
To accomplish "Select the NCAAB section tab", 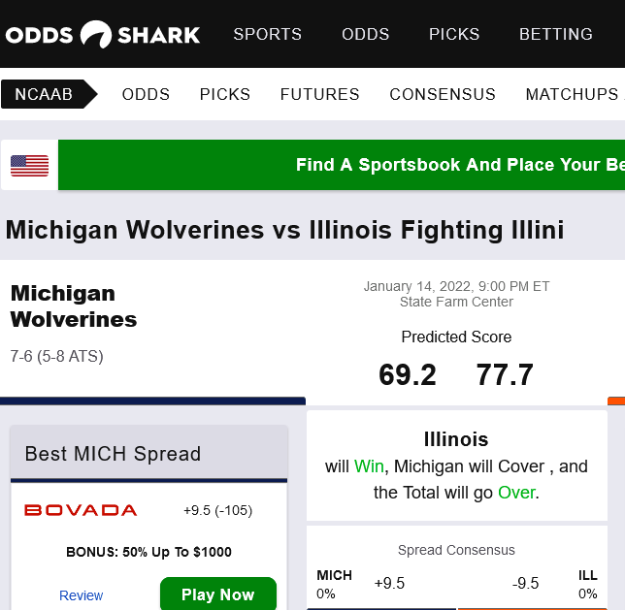I will pos(45,94).
